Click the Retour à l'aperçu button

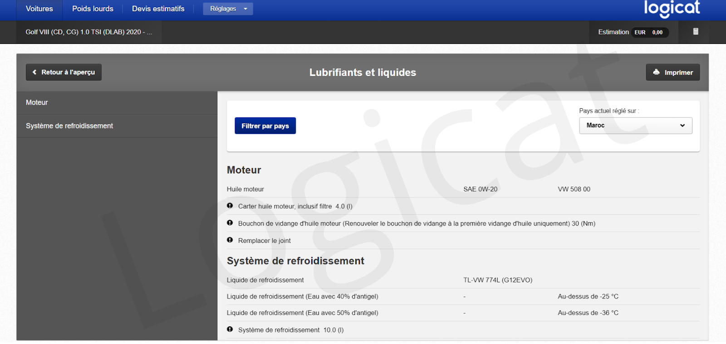point(64,72)
